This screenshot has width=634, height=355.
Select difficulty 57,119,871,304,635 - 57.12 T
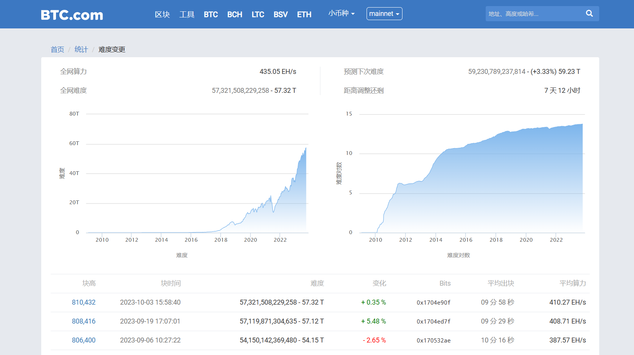click(x=282, y=321)
